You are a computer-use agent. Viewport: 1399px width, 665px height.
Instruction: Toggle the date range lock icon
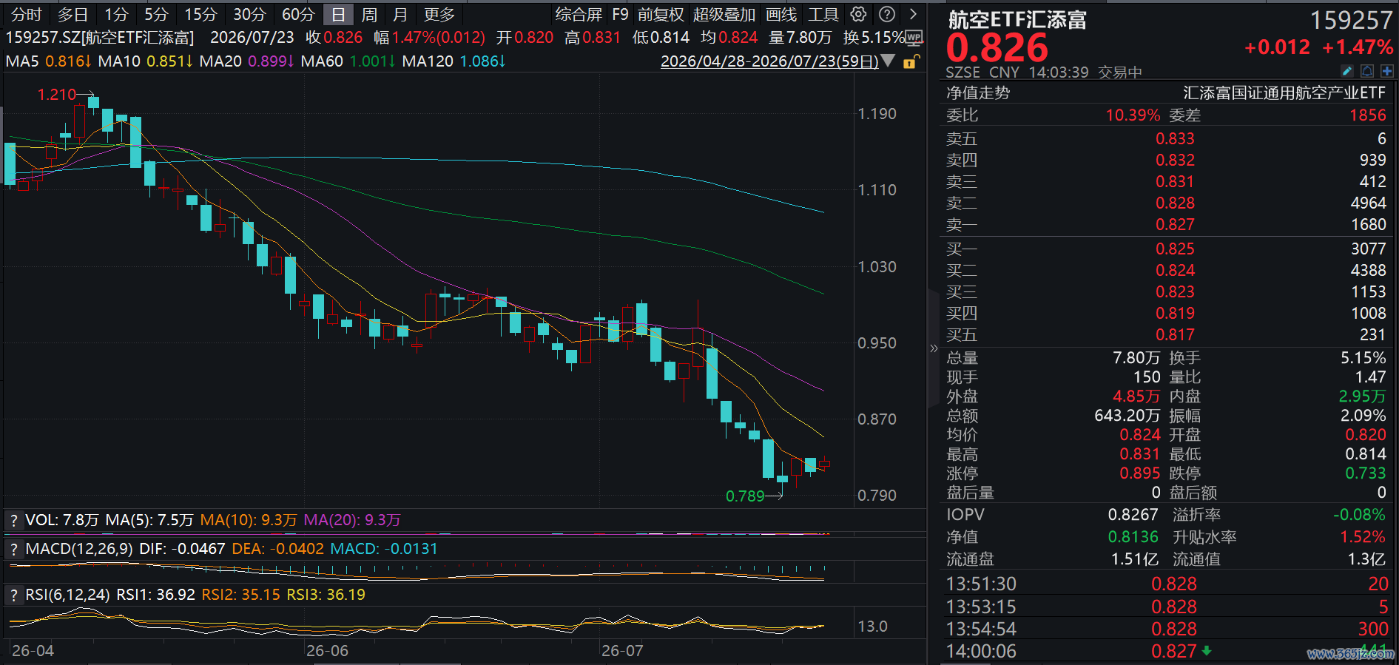[x=911, y=61]
